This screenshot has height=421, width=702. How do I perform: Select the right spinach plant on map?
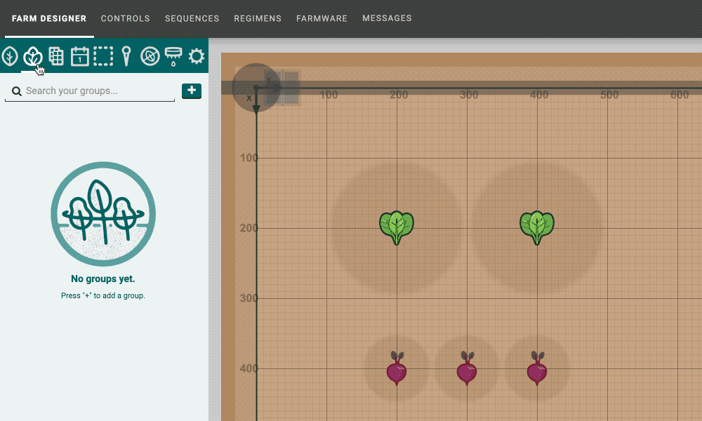537,227
